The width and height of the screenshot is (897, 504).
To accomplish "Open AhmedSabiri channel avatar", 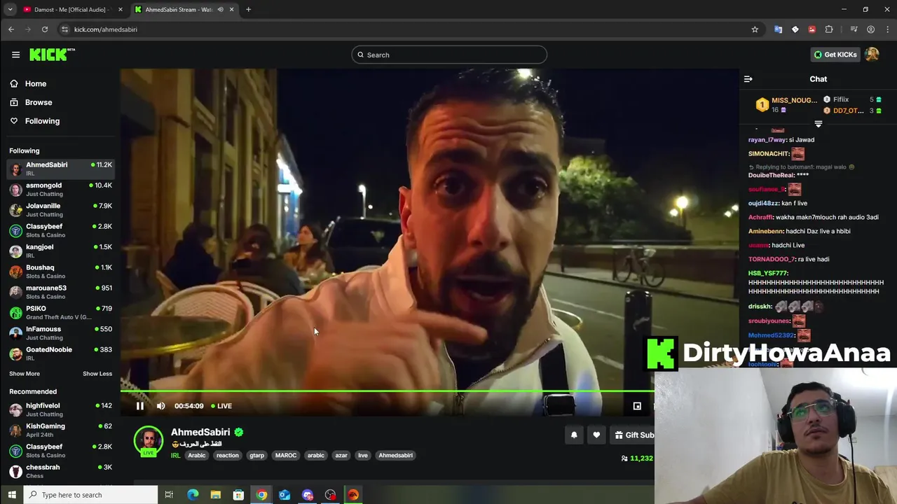I will (149, 440).
